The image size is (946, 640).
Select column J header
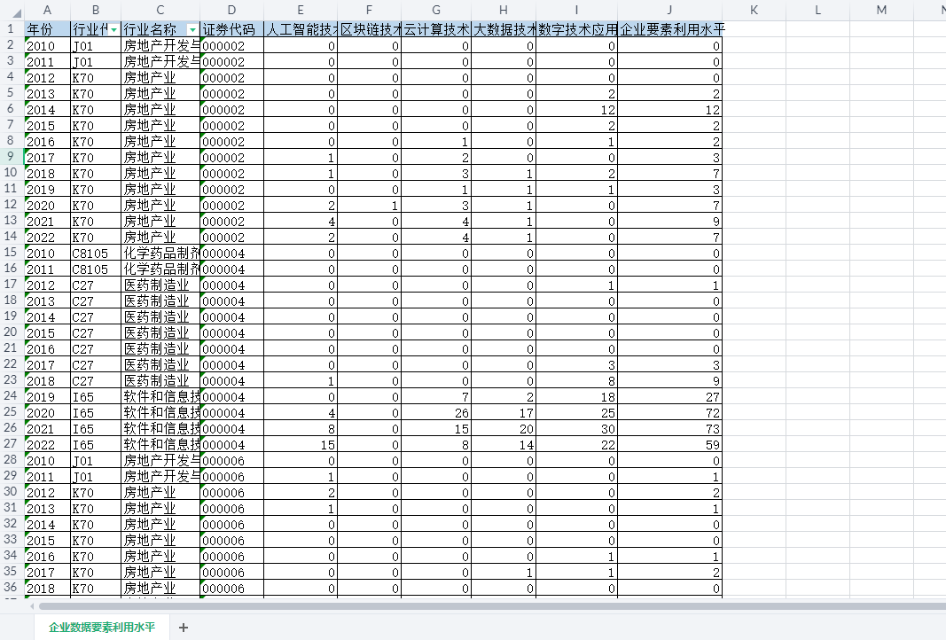[669, 10]
